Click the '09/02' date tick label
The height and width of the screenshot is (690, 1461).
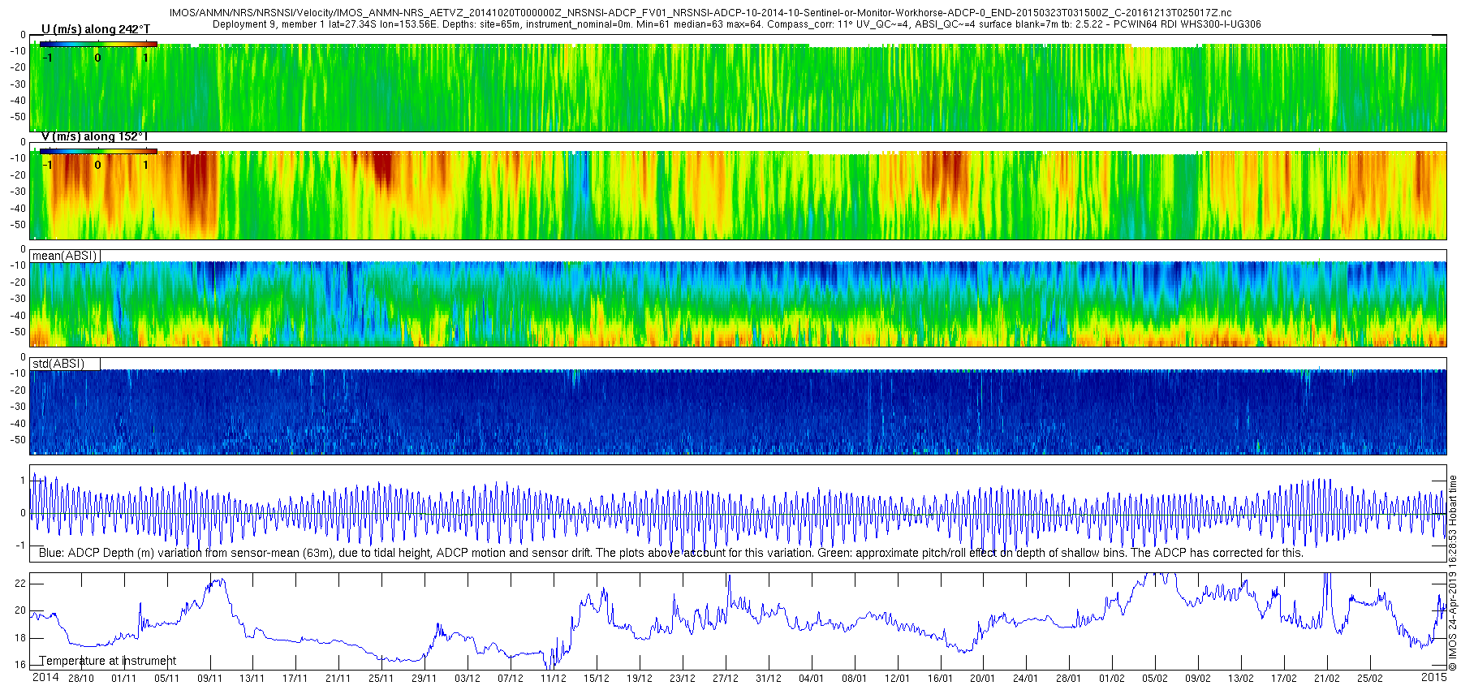pos(1198,679)
